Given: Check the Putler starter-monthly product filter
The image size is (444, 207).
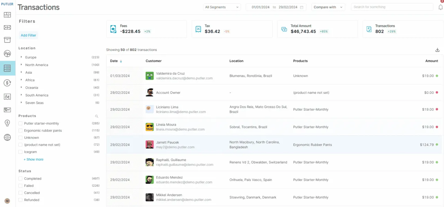Looking at the screenshot, I should click(20, 124).
